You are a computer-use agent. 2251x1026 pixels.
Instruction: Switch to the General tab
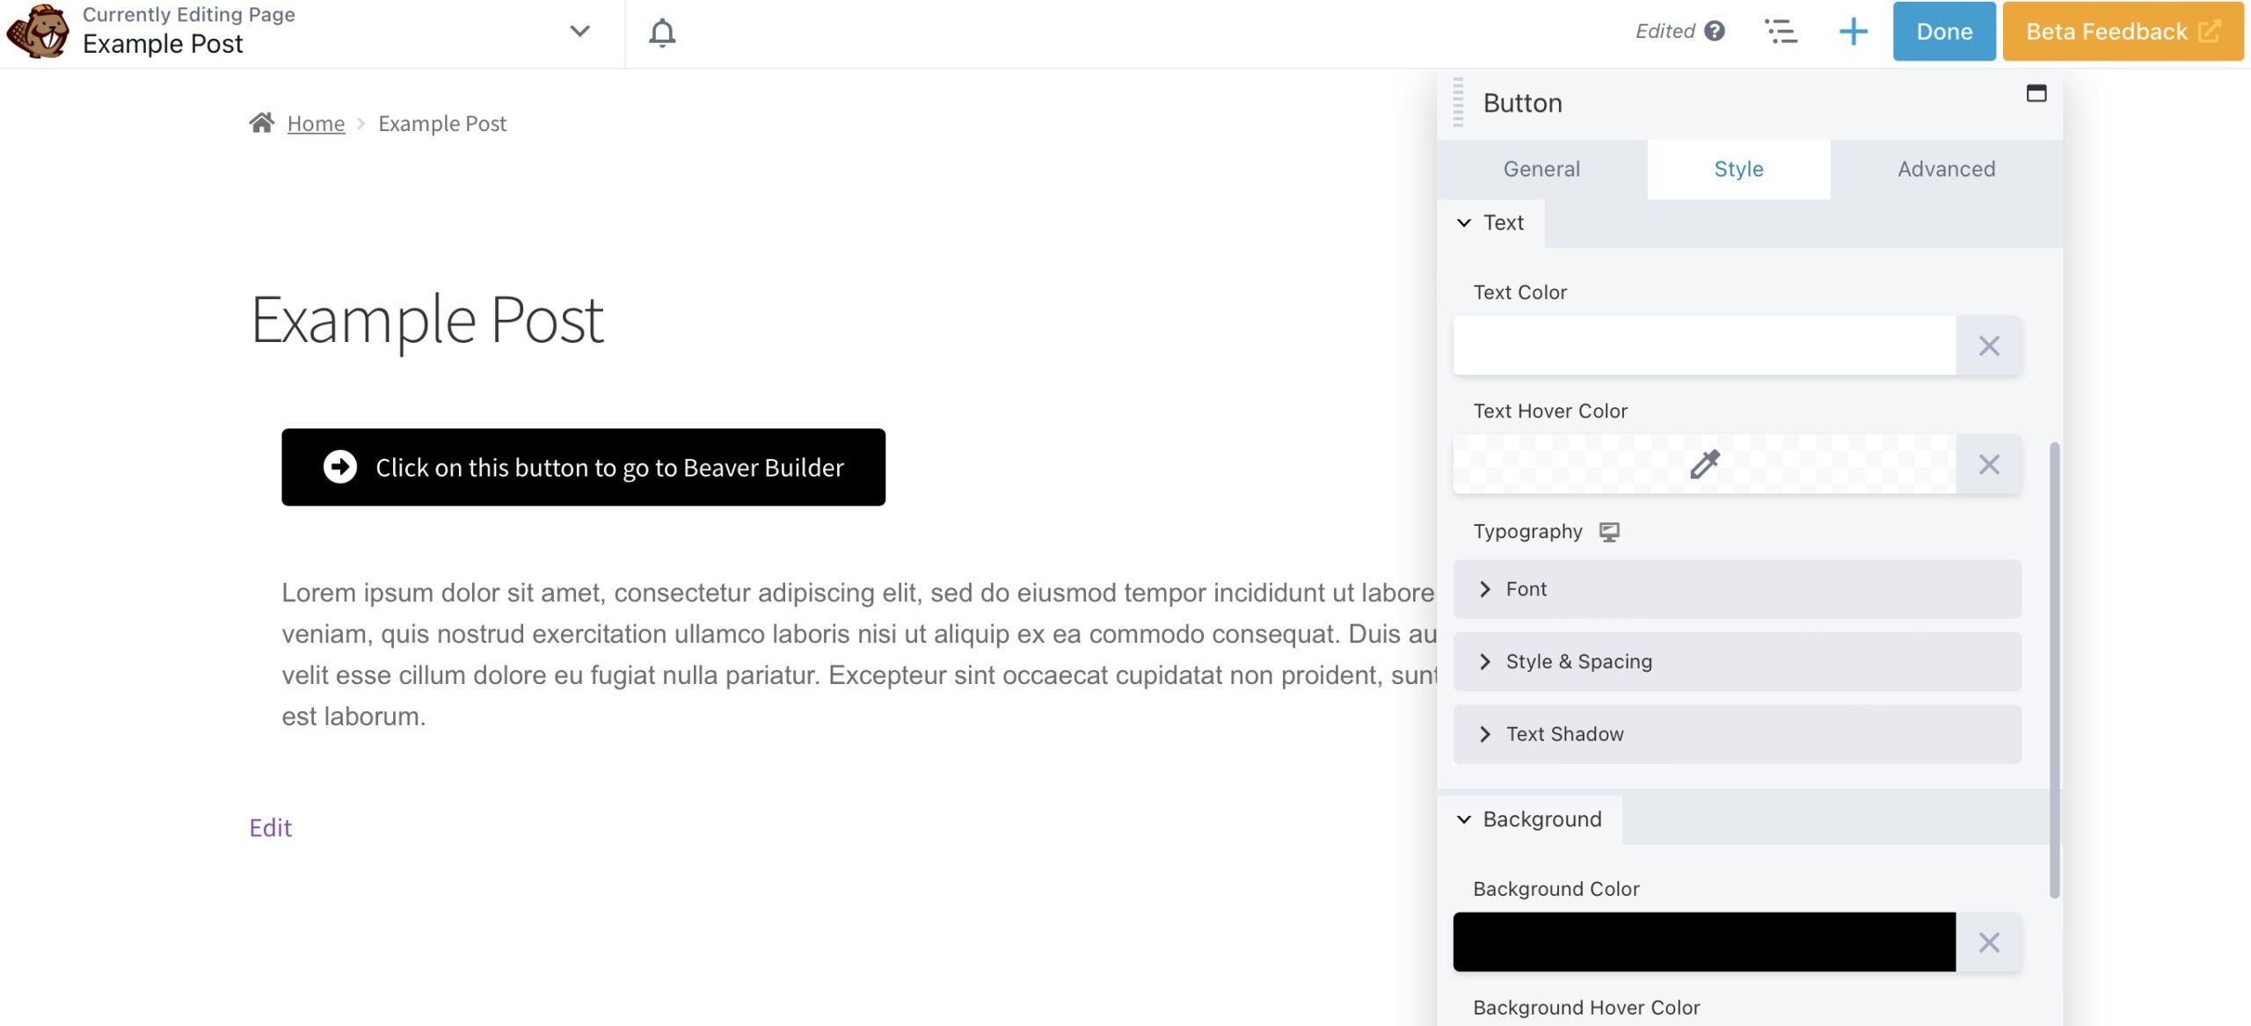(1541, 169)
